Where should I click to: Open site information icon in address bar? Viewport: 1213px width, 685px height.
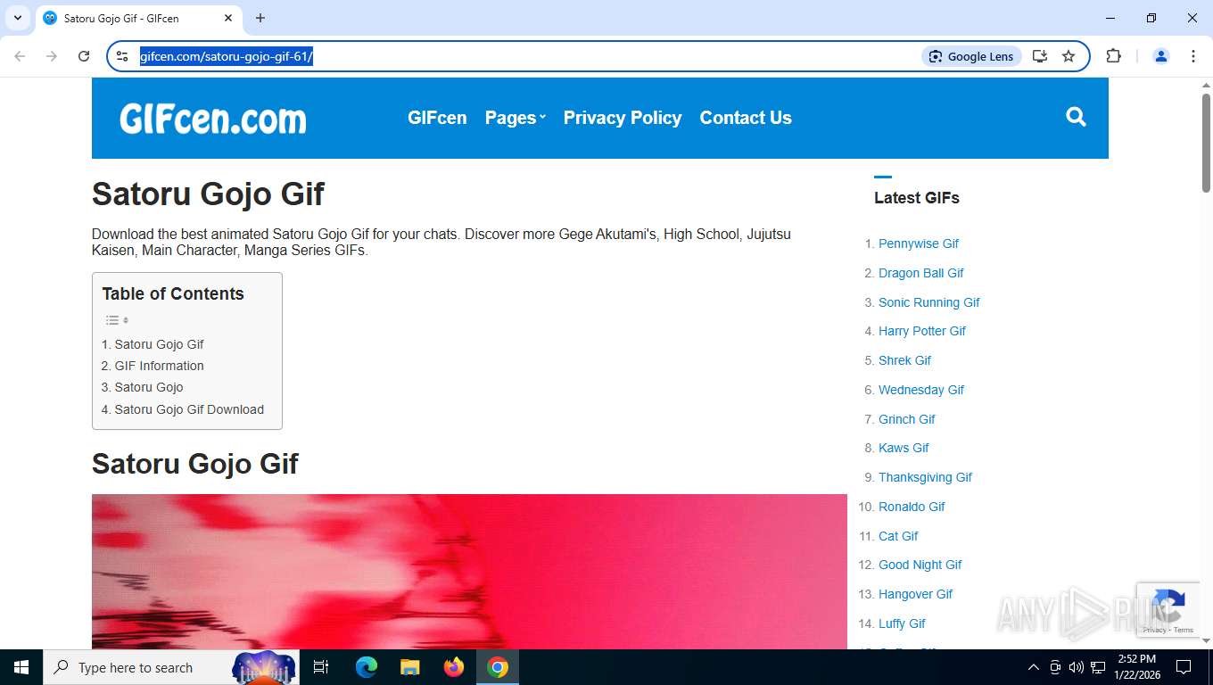(x=123, y=56)
